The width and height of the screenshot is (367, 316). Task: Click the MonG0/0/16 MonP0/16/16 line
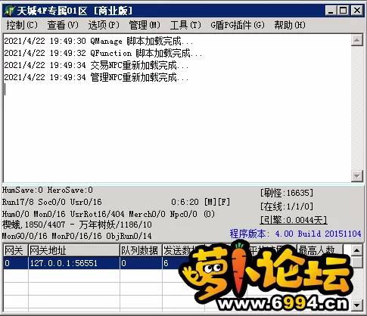pyautogui.click(x=77, y=236)
